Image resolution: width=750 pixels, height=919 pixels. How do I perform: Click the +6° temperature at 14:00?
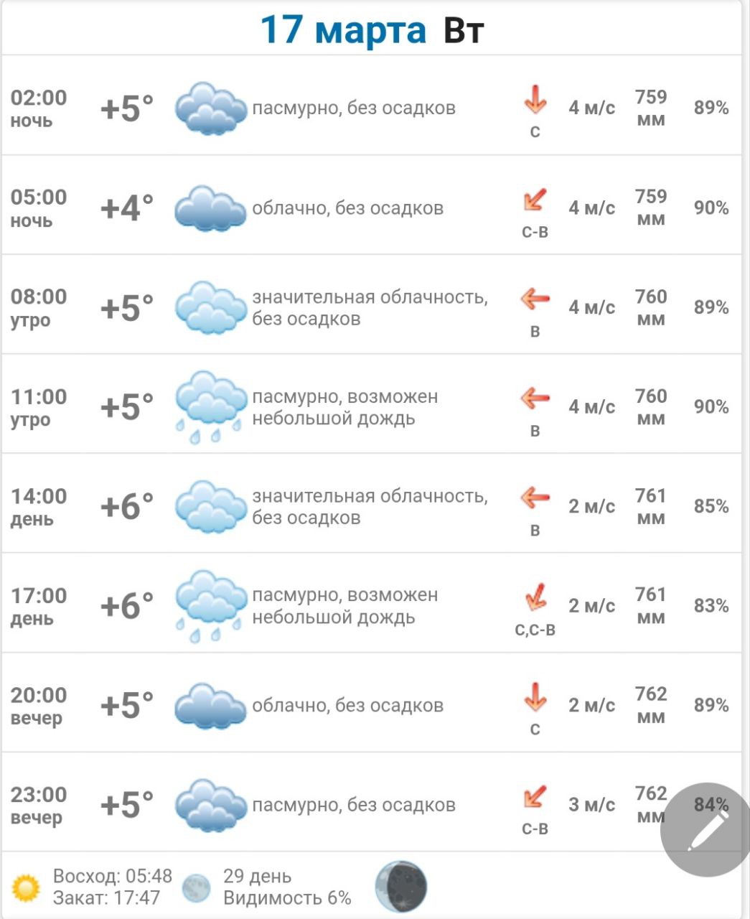click(x=127, y=506)
